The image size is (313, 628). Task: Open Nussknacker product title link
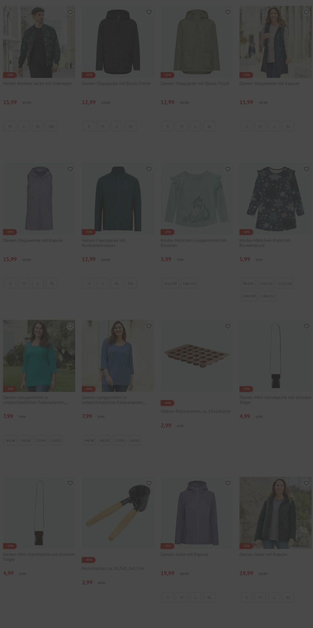pyautogui.click(x=113, y=568)
